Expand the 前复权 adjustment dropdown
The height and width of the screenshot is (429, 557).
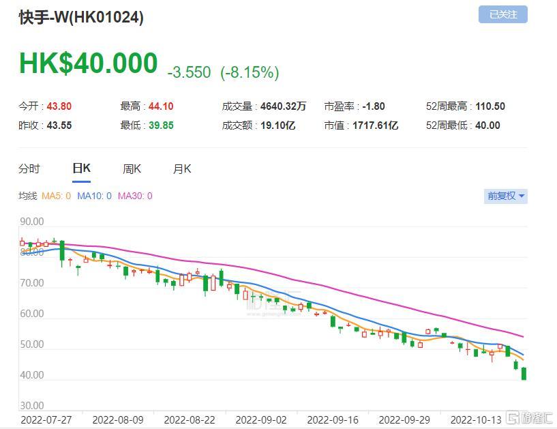505,196
